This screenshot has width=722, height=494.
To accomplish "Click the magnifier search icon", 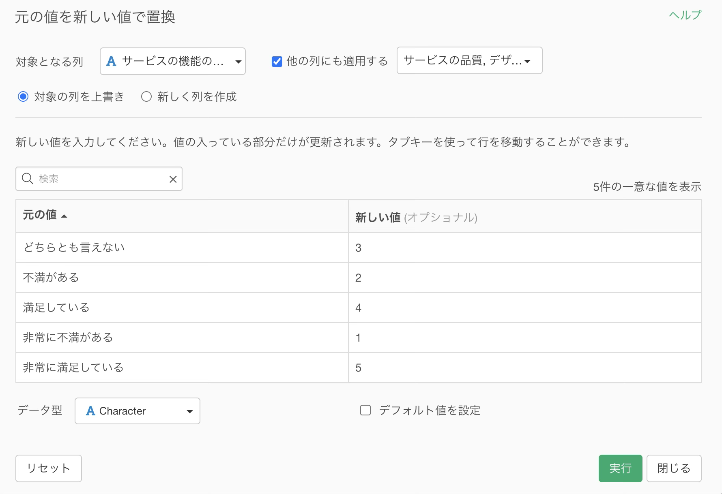I will coord(28,179).
